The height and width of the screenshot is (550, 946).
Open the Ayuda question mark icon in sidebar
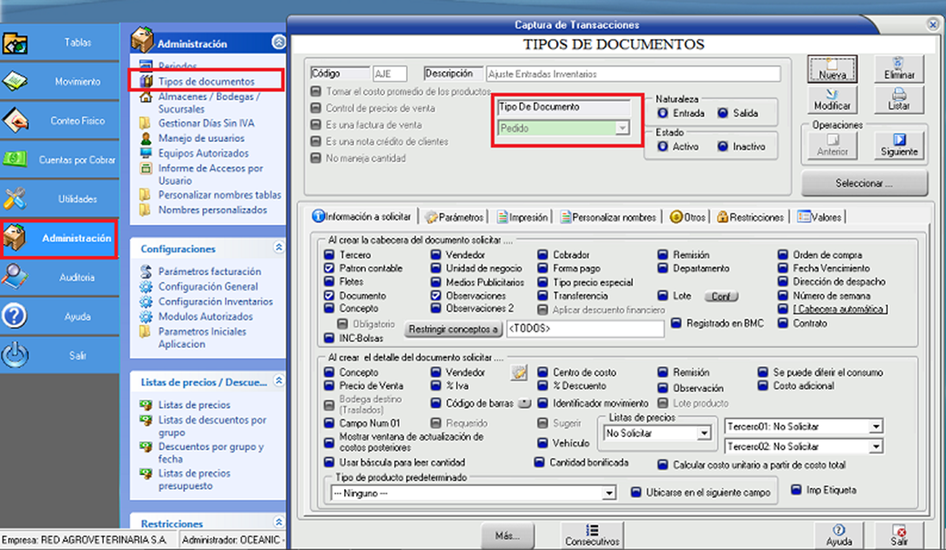15,317
